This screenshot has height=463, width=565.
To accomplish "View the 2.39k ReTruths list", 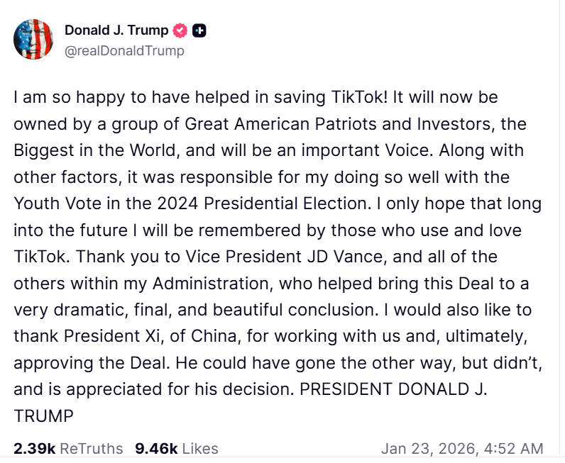I will pos(67,448).
